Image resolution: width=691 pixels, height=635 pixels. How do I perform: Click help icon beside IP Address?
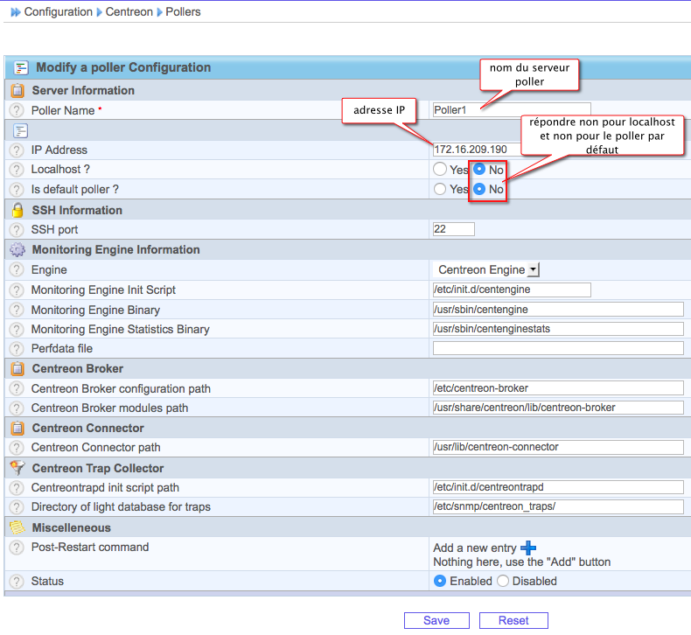click(x=17, y=150)
